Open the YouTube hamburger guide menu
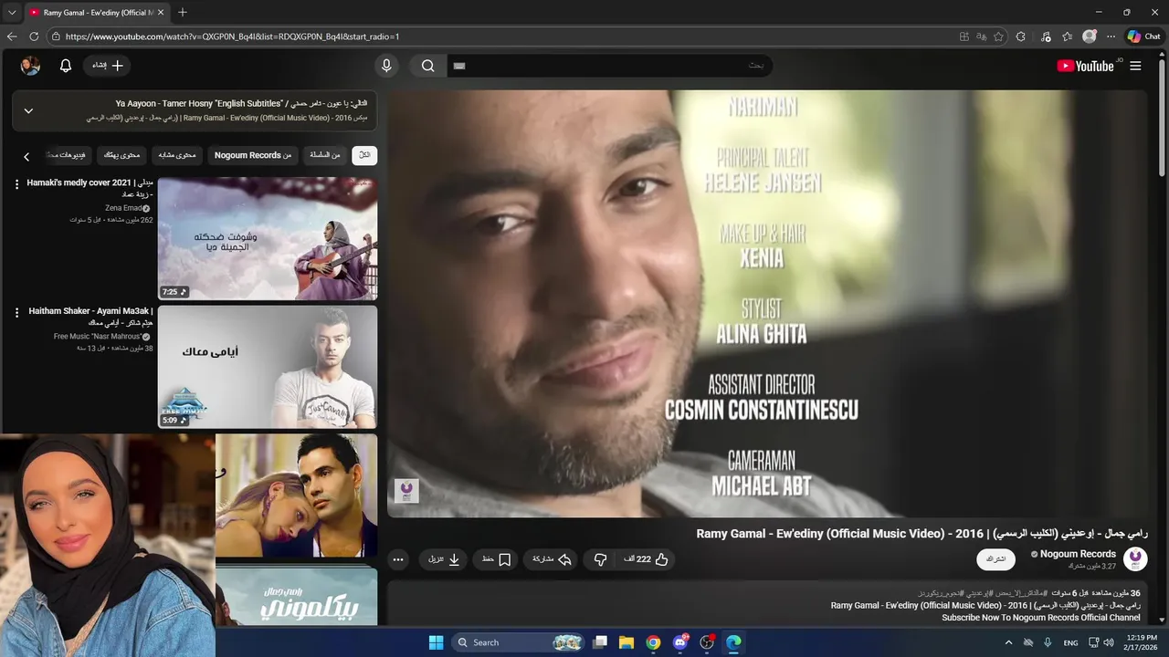This screenshot has width=1169, height=657. point(1135,66)
